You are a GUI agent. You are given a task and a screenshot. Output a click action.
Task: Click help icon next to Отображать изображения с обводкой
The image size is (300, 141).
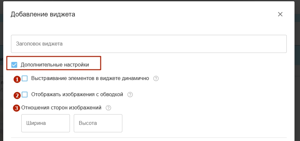tap(130, 95)
